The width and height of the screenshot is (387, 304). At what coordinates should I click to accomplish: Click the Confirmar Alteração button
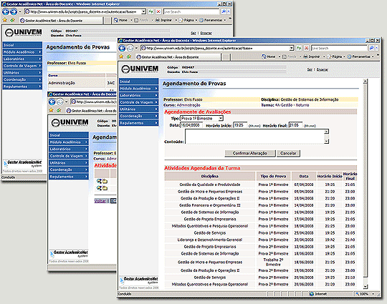tap(250, 153)
